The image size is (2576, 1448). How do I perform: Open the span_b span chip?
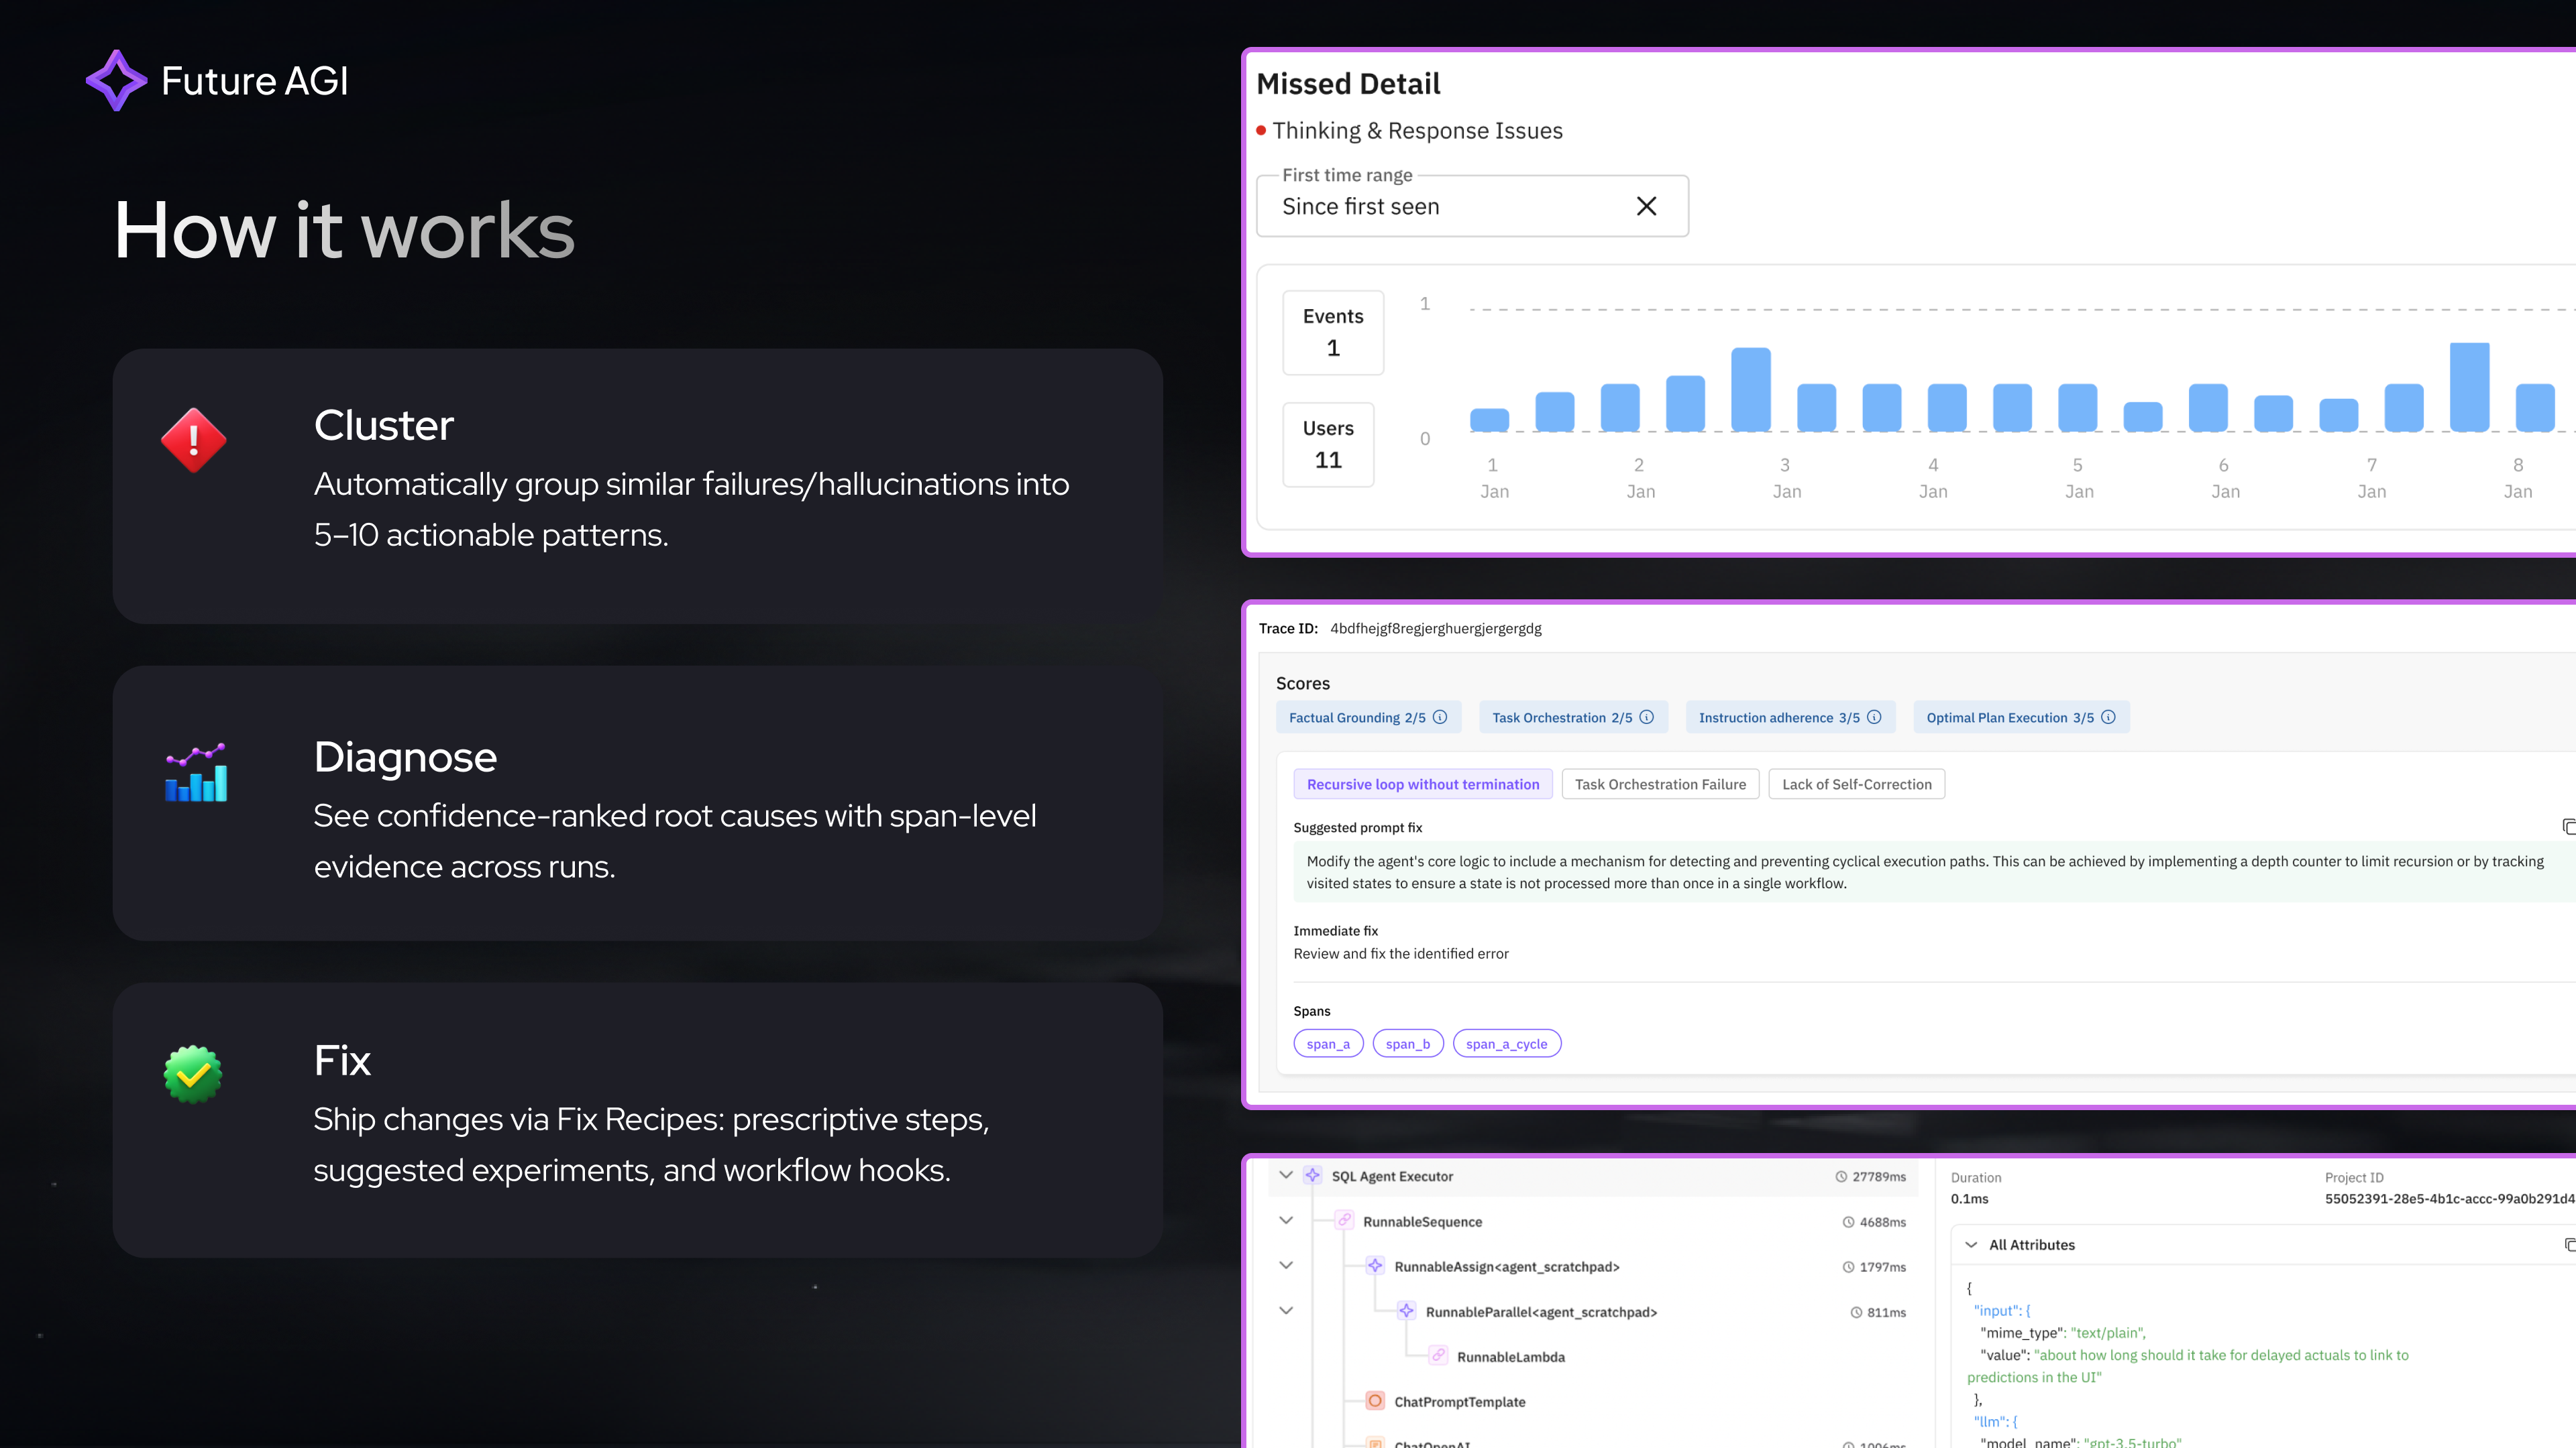point(1407,1043)
